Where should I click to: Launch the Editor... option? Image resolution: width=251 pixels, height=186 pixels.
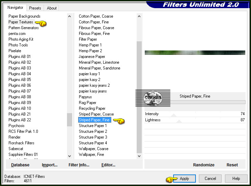pyautogui.click(x=108, y=165)
